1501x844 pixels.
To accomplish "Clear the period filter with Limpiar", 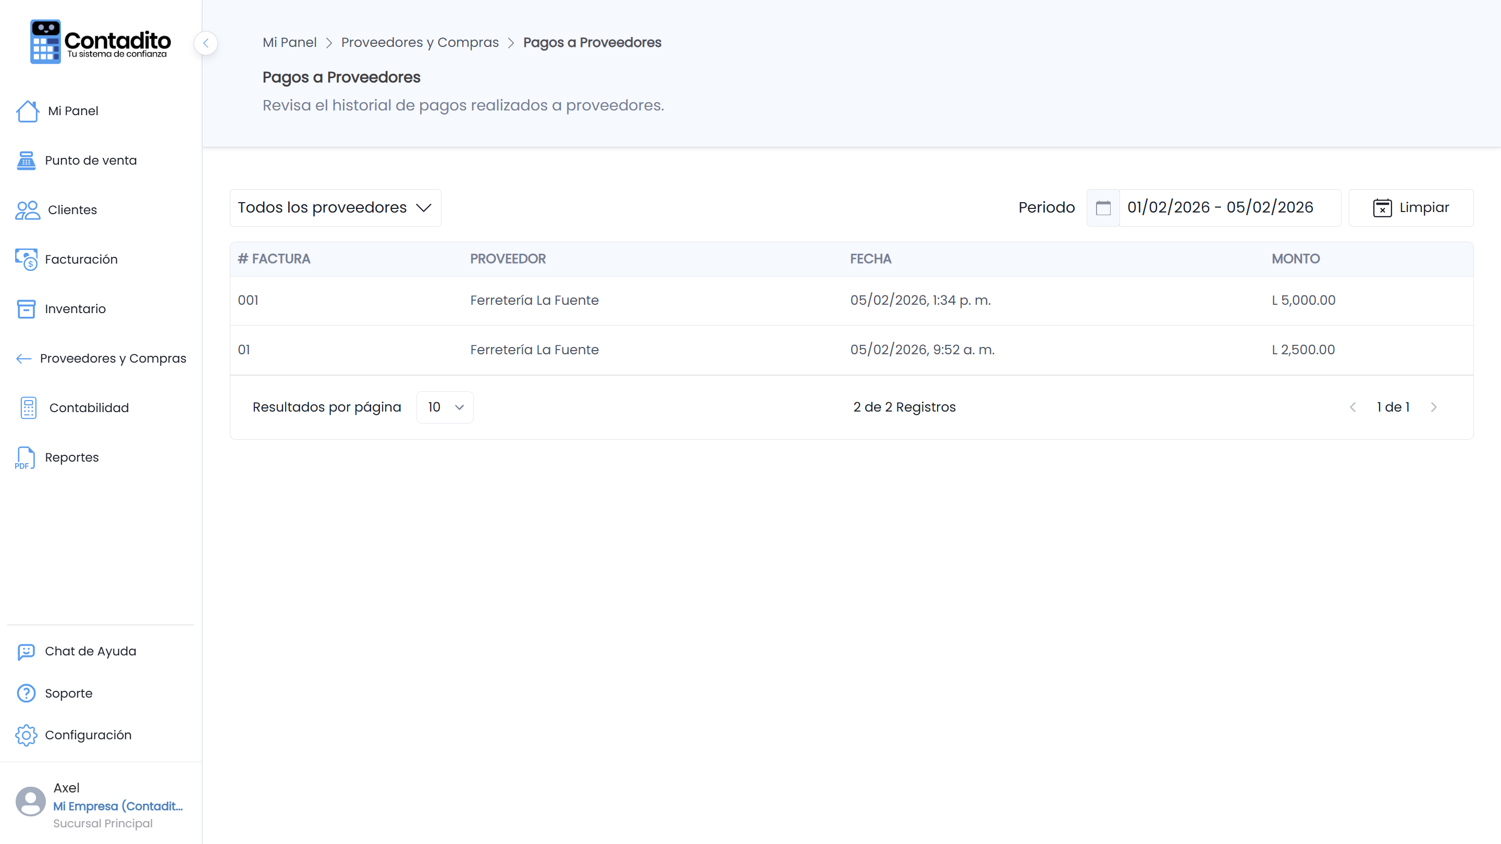I will click(x=1411, y=207).
